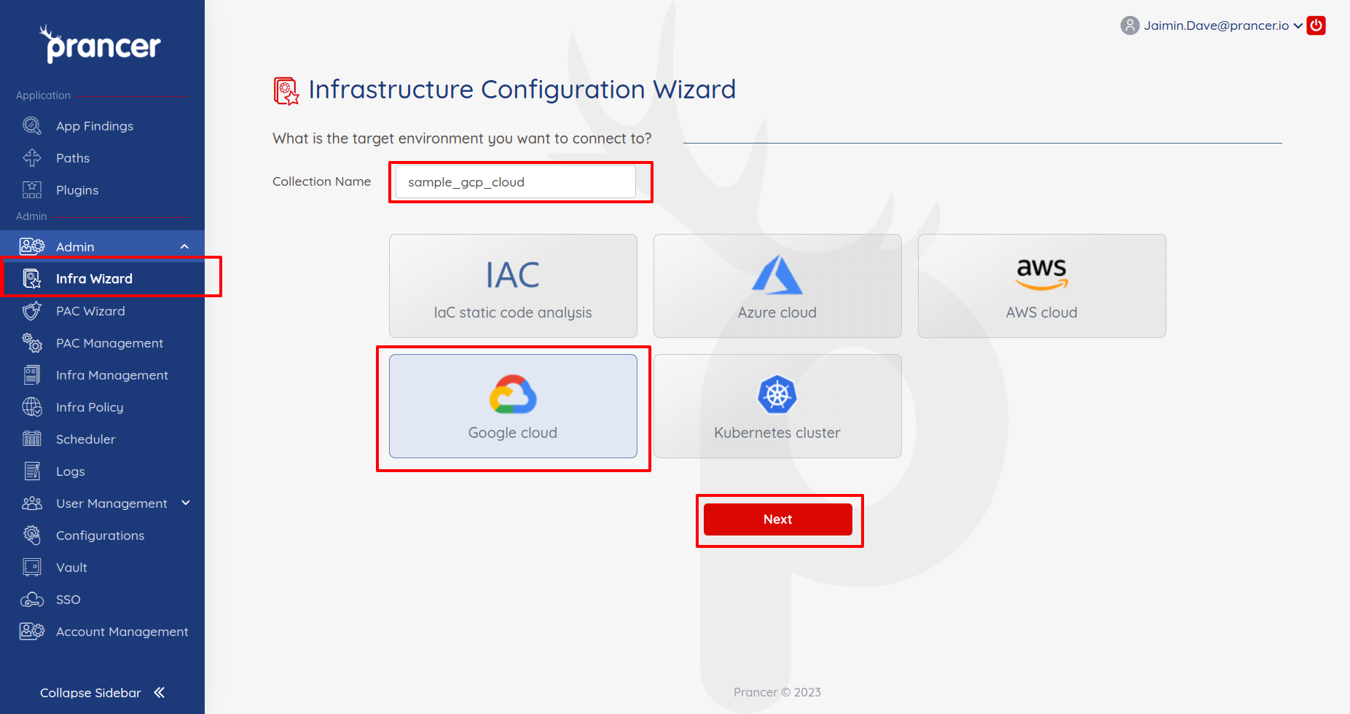
Task: Click the Infra Wizard menu label
Action: [94, 278]
